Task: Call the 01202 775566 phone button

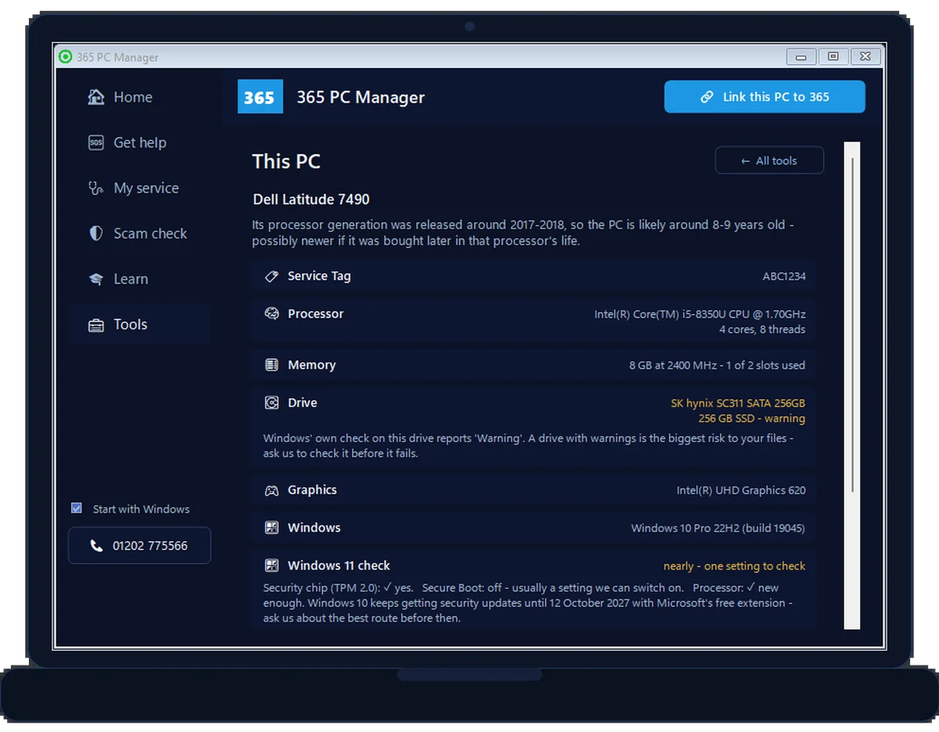Action: 139,546
